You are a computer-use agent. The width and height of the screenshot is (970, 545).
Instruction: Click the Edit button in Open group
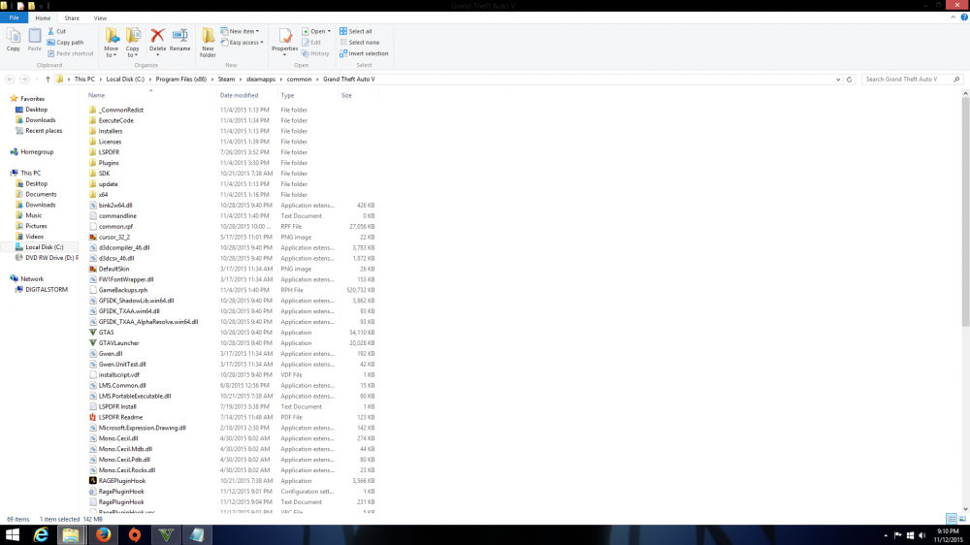tap(311, 42)
